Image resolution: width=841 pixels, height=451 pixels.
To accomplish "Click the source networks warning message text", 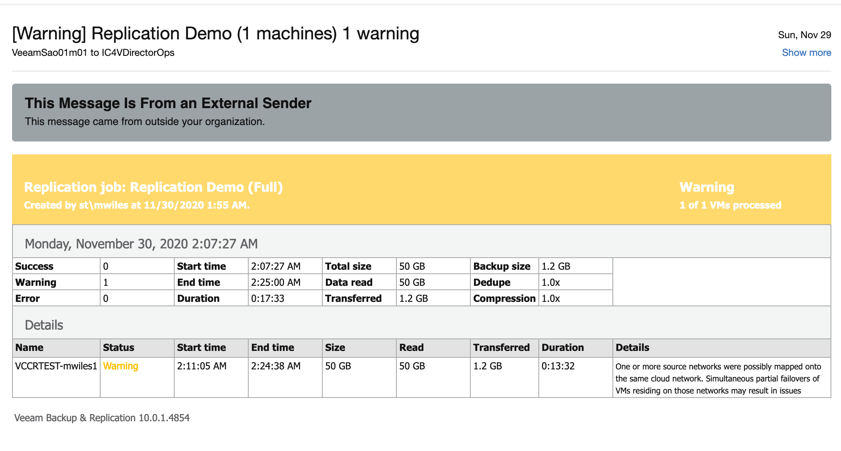I will (x=717, y=378).
